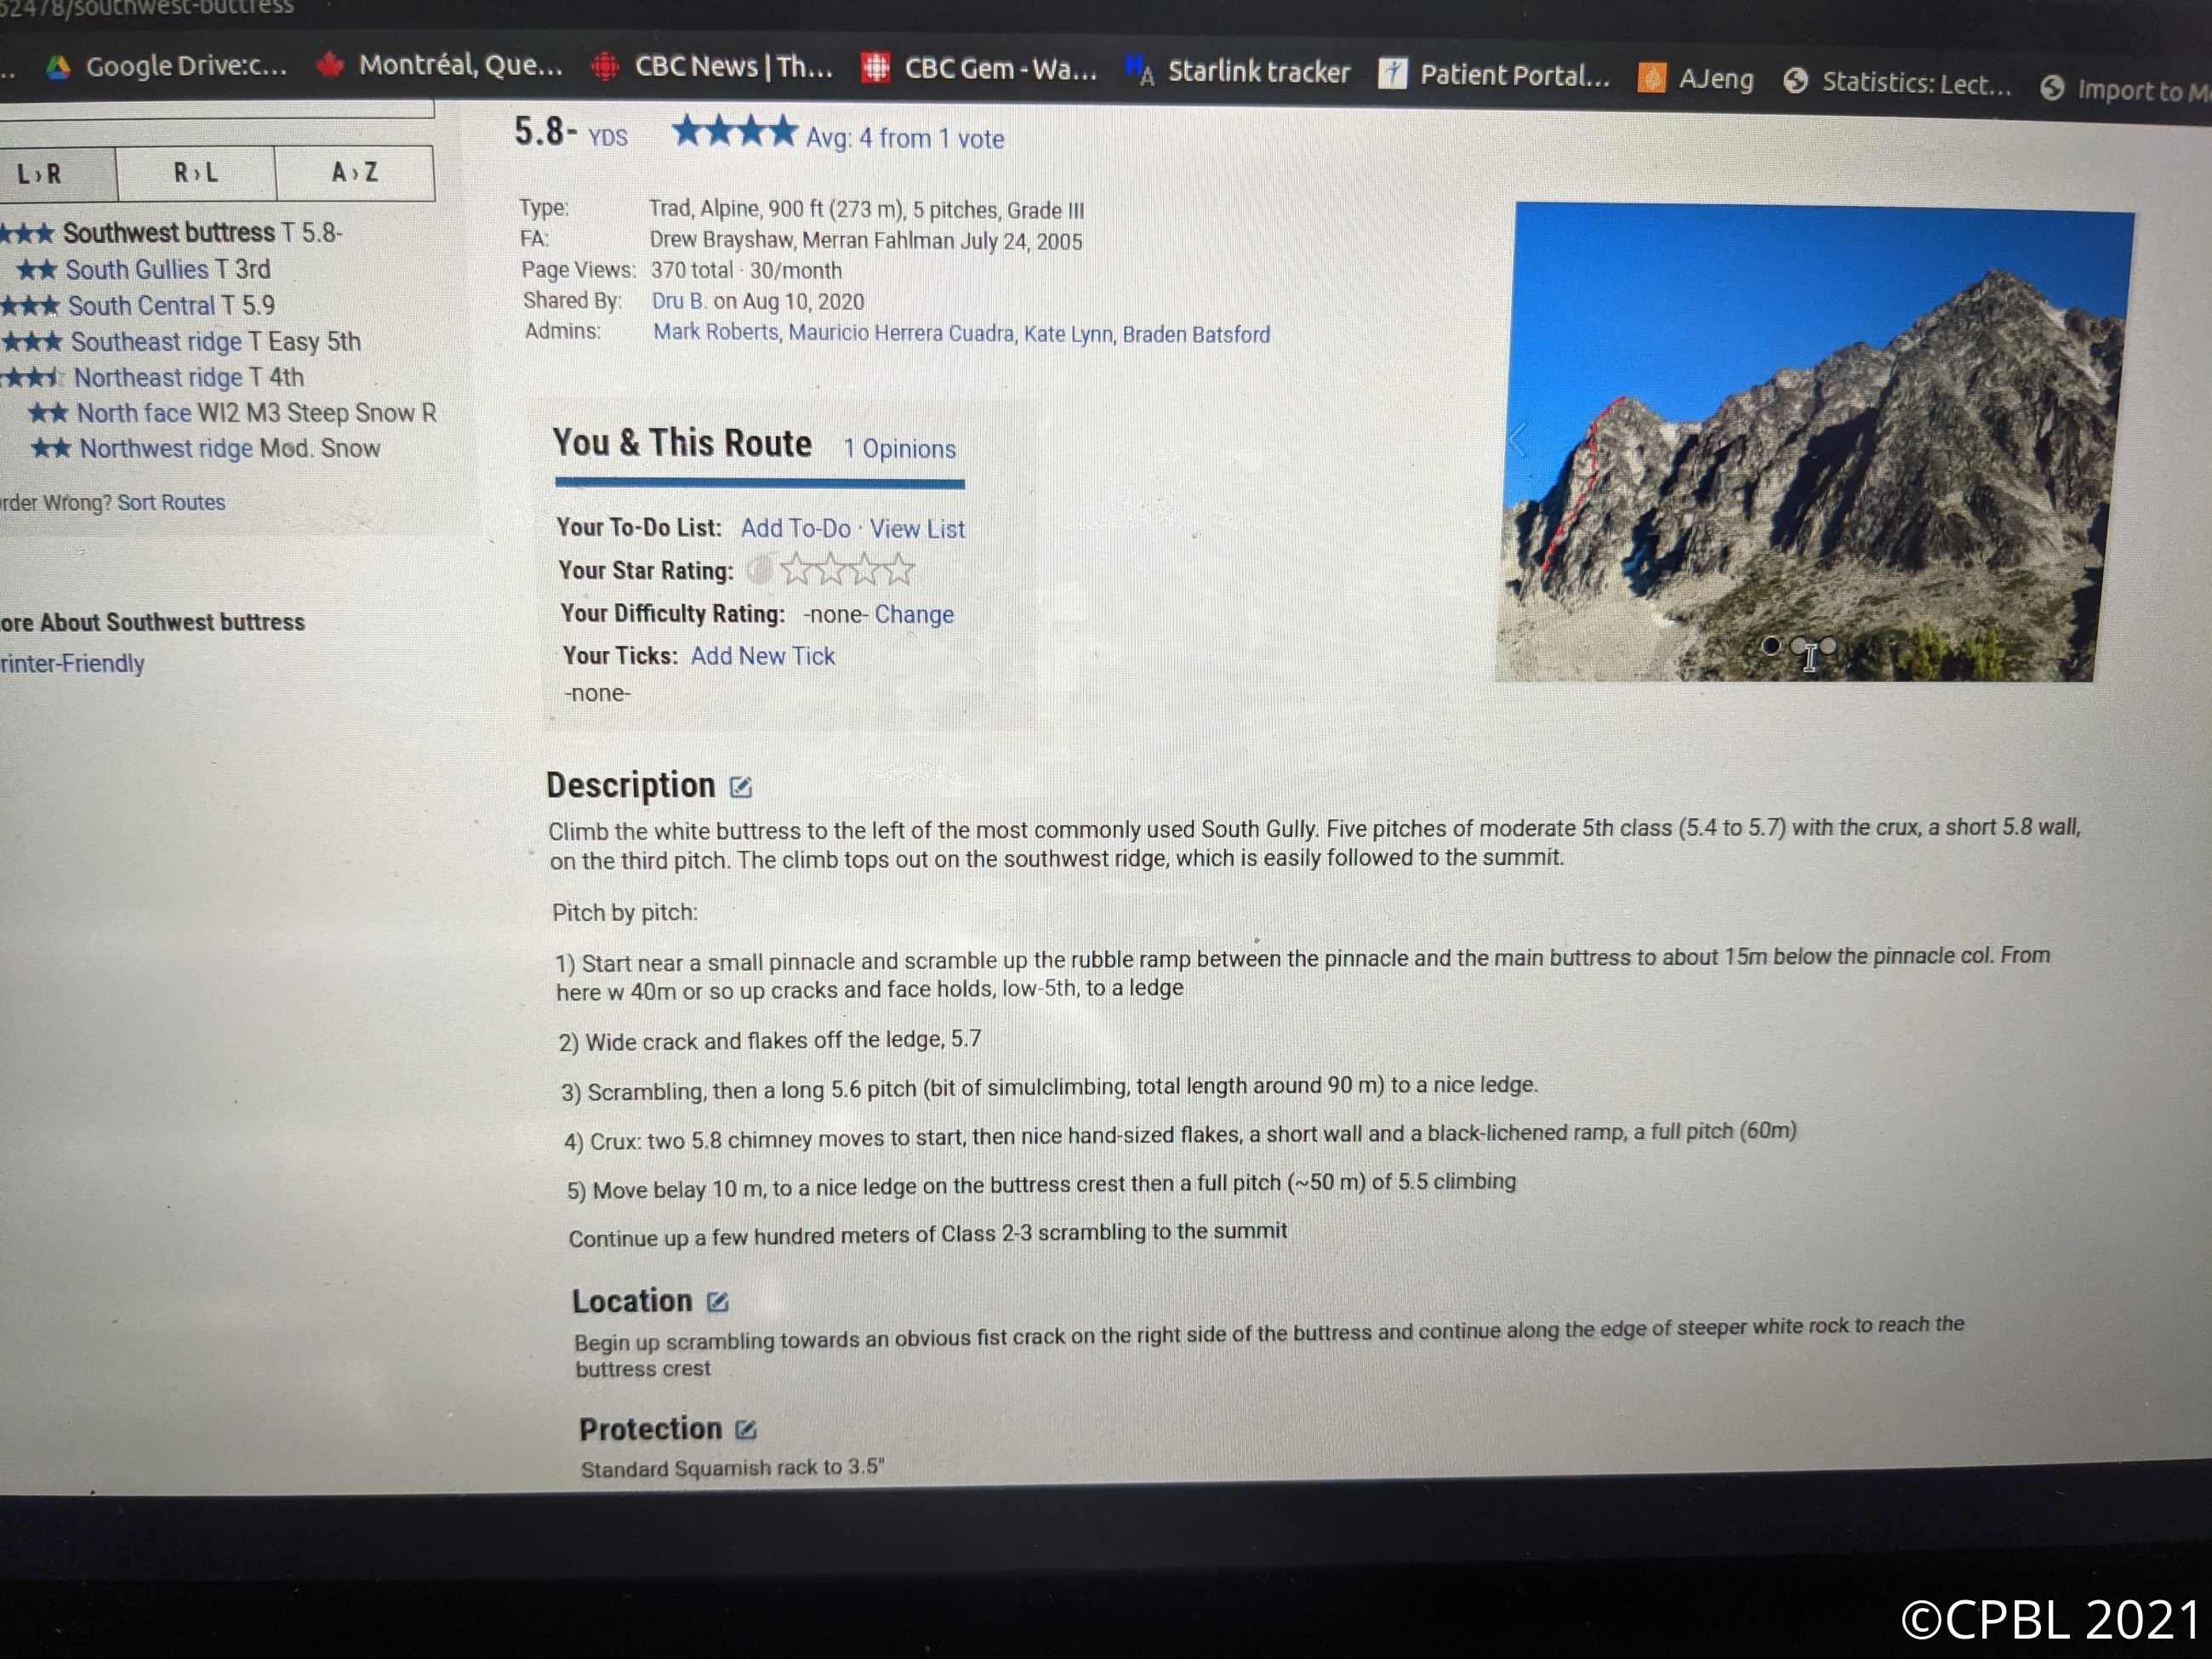
Task: Rate the route five stars
Action: point(901,570)
